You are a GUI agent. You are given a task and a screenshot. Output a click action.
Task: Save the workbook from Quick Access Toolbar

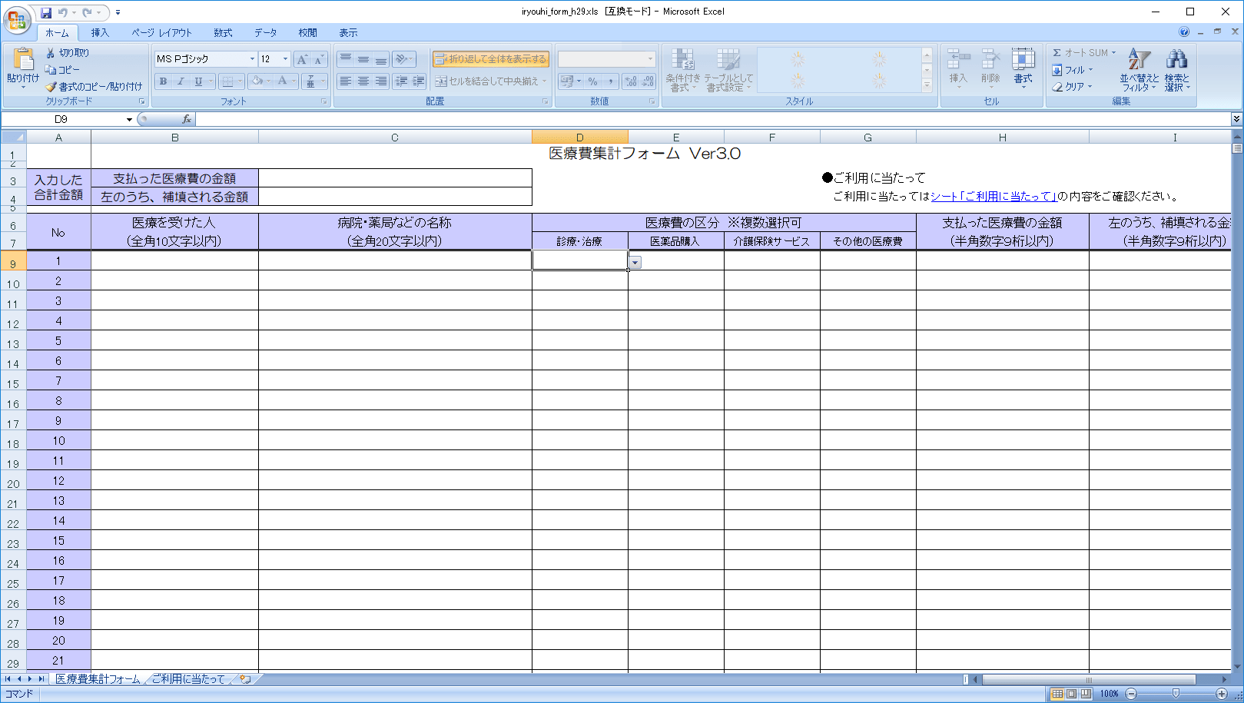[x=46, y=12]
